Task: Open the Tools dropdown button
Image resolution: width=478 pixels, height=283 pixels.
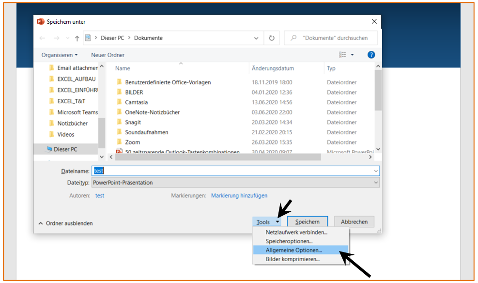Action: [267, 222]
